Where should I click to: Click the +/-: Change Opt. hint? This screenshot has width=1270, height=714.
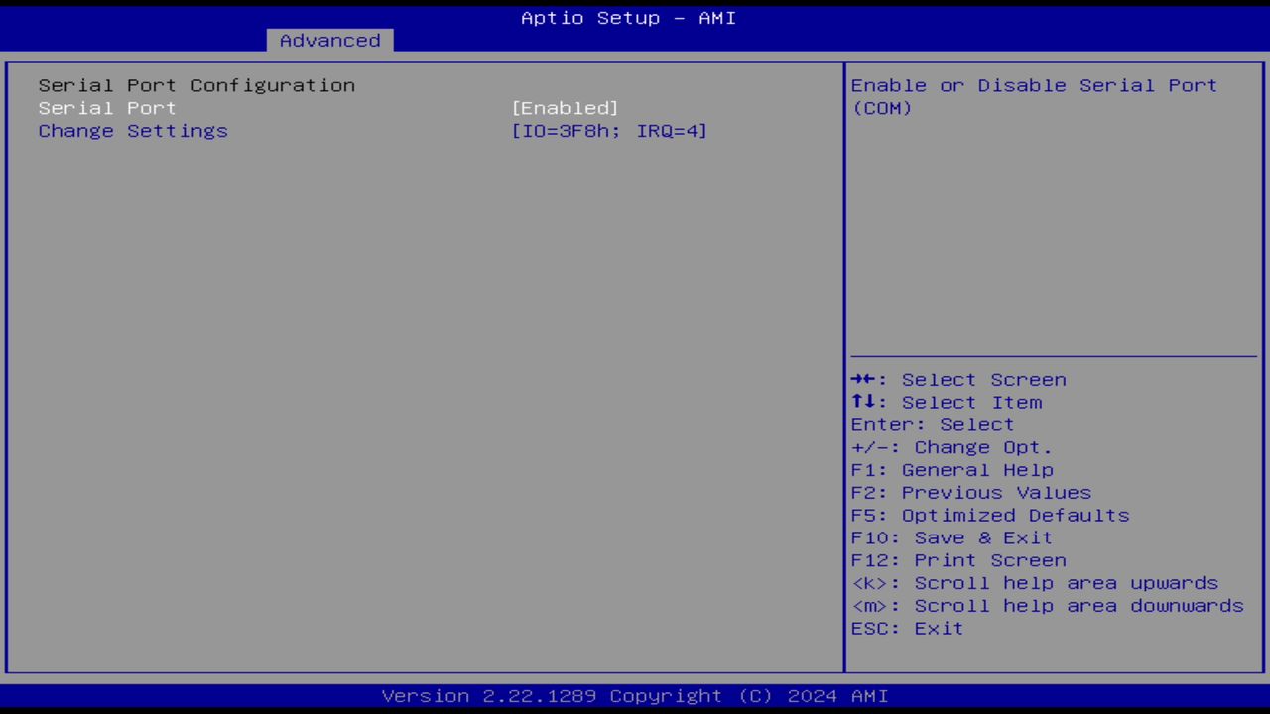(x=952, y=448)
